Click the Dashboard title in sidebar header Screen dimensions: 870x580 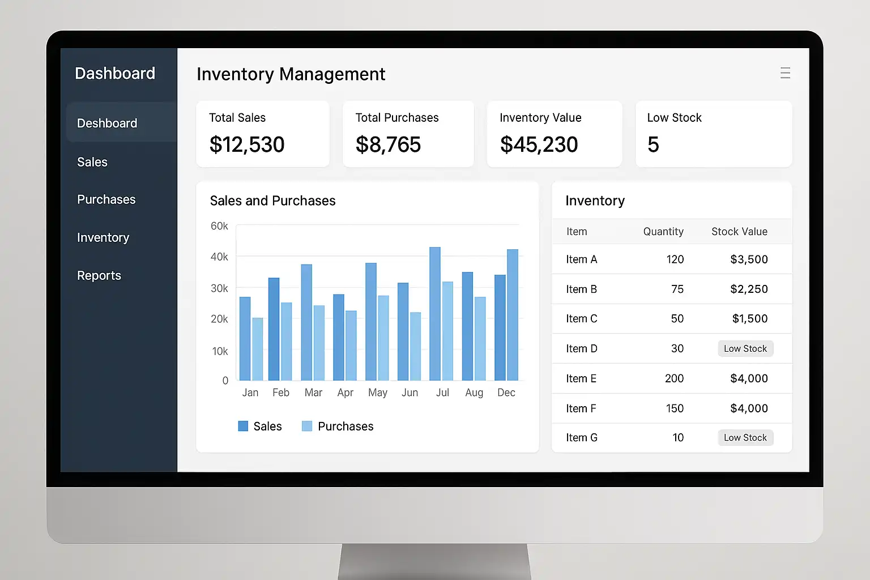click(115, 74)
